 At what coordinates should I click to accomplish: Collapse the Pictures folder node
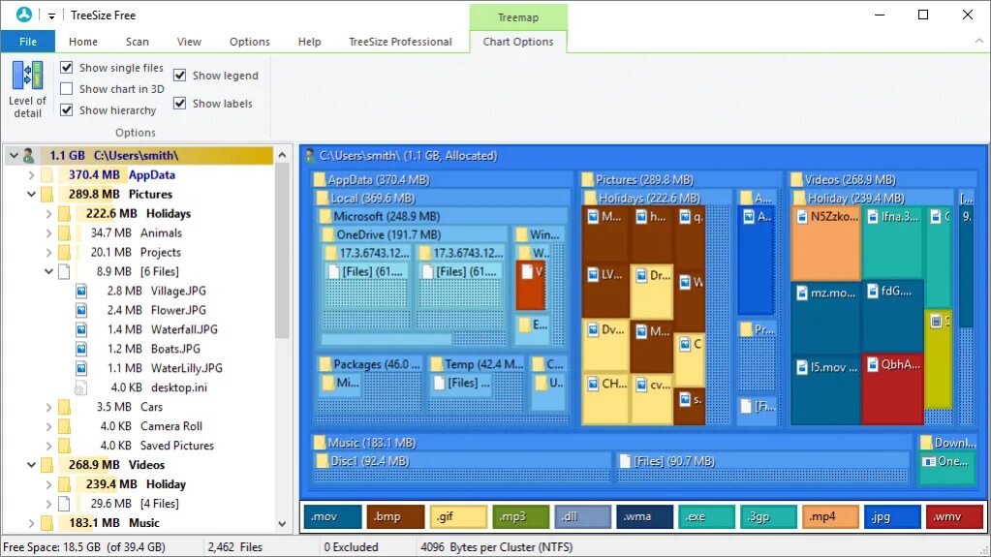[31, 194]
